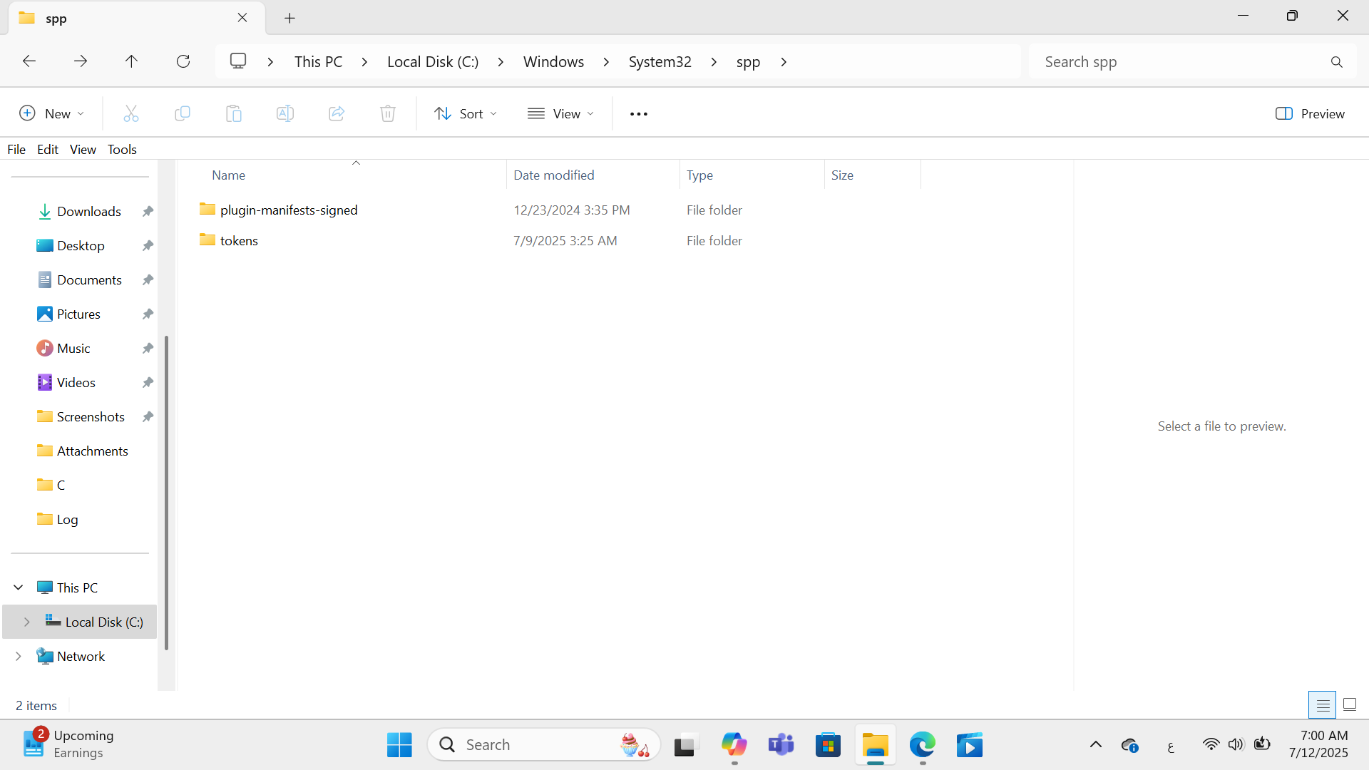The height and width of the screenshot is (770, 1369).
Task: Click the Paste clipboard icon
Action: [234, 113]
